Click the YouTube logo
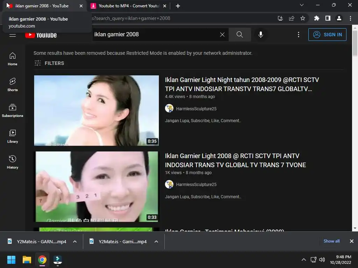Viewport: 358px width, 268px height. click(x=41, y=35)
